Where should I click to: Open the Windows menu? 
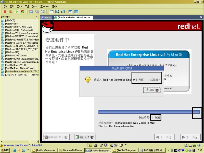point(45,6)
